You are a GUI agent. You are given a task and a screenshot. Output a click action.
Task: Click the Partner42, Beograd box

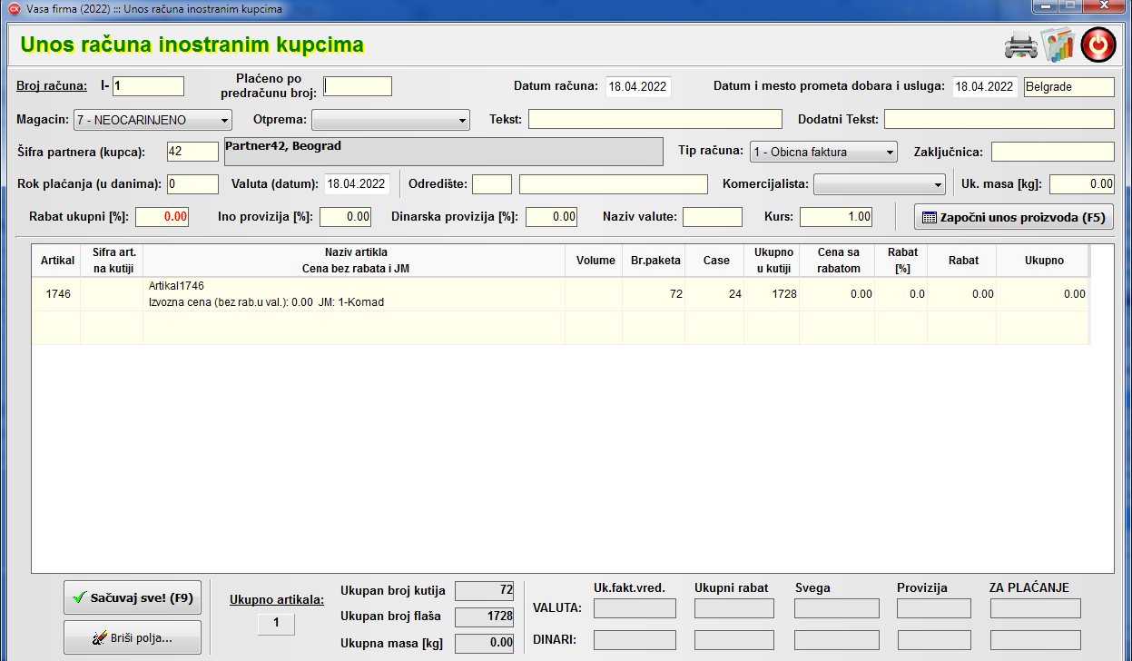443,152
